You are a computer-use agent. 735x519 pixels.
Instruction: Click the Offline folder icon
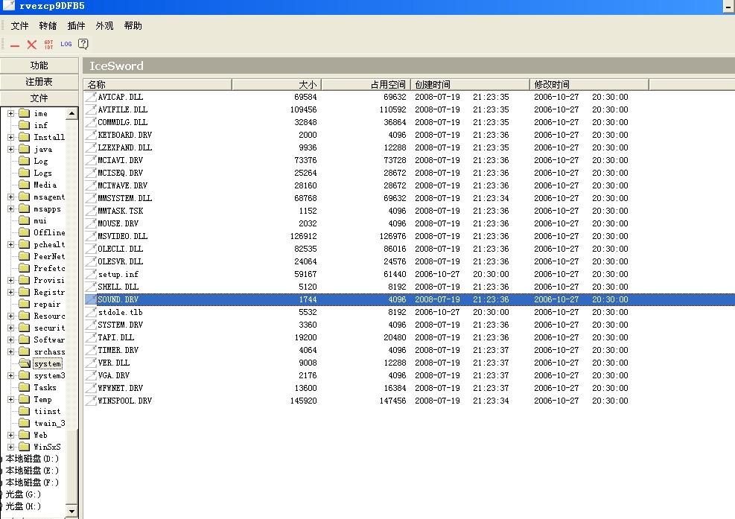25,232
